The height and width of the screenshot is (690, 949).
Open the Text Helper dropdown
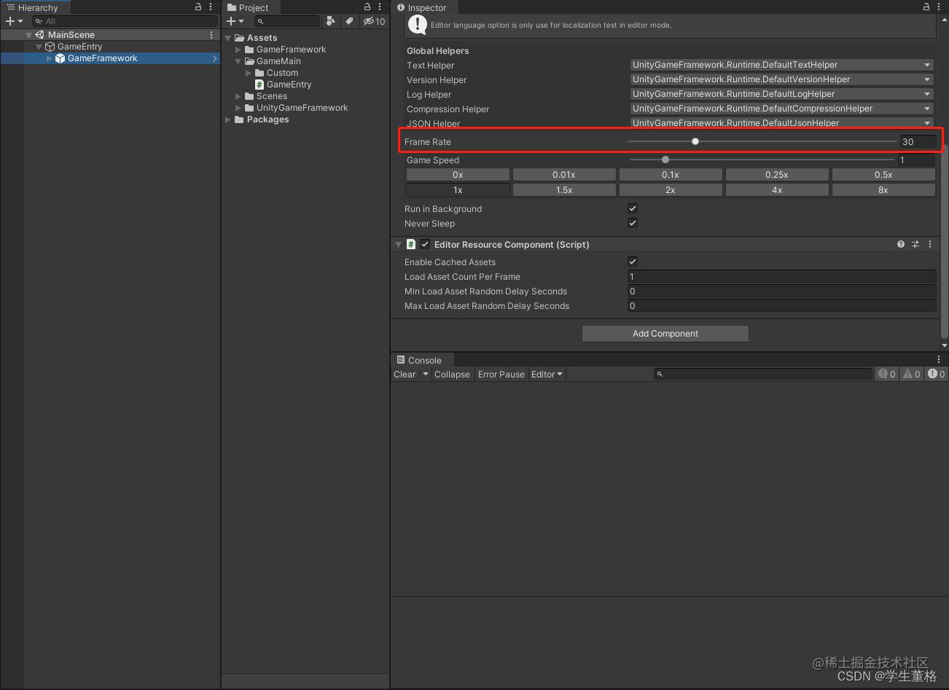pyautogui.click(x=781, y=65)
